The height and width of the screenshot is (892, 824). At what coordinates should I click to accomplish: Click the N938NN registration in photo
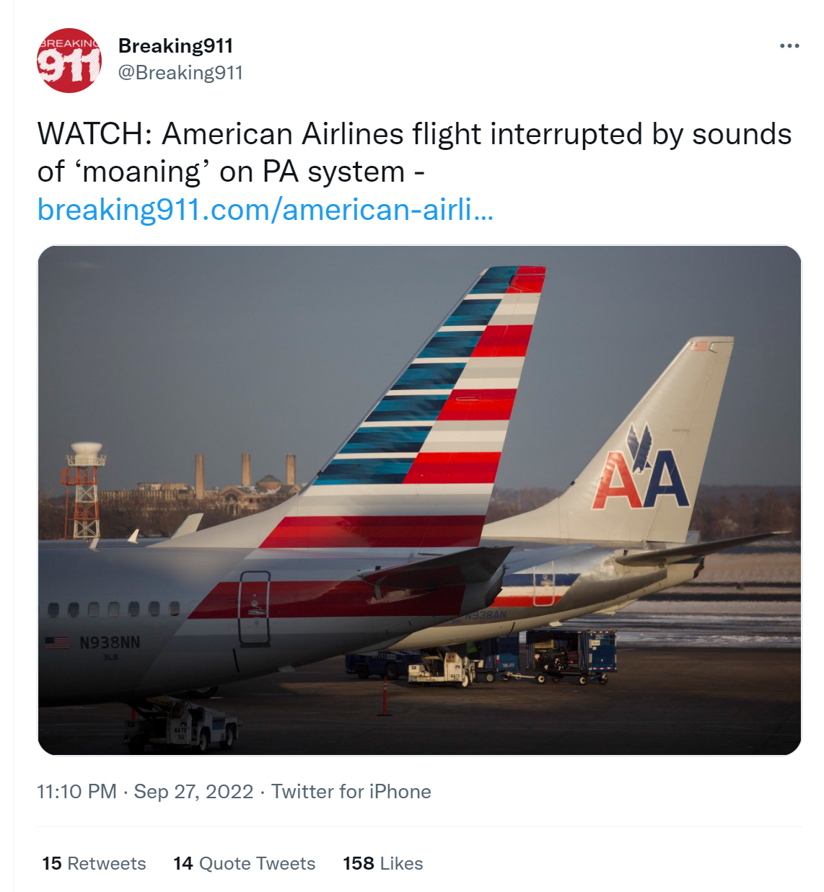(109, 642)
